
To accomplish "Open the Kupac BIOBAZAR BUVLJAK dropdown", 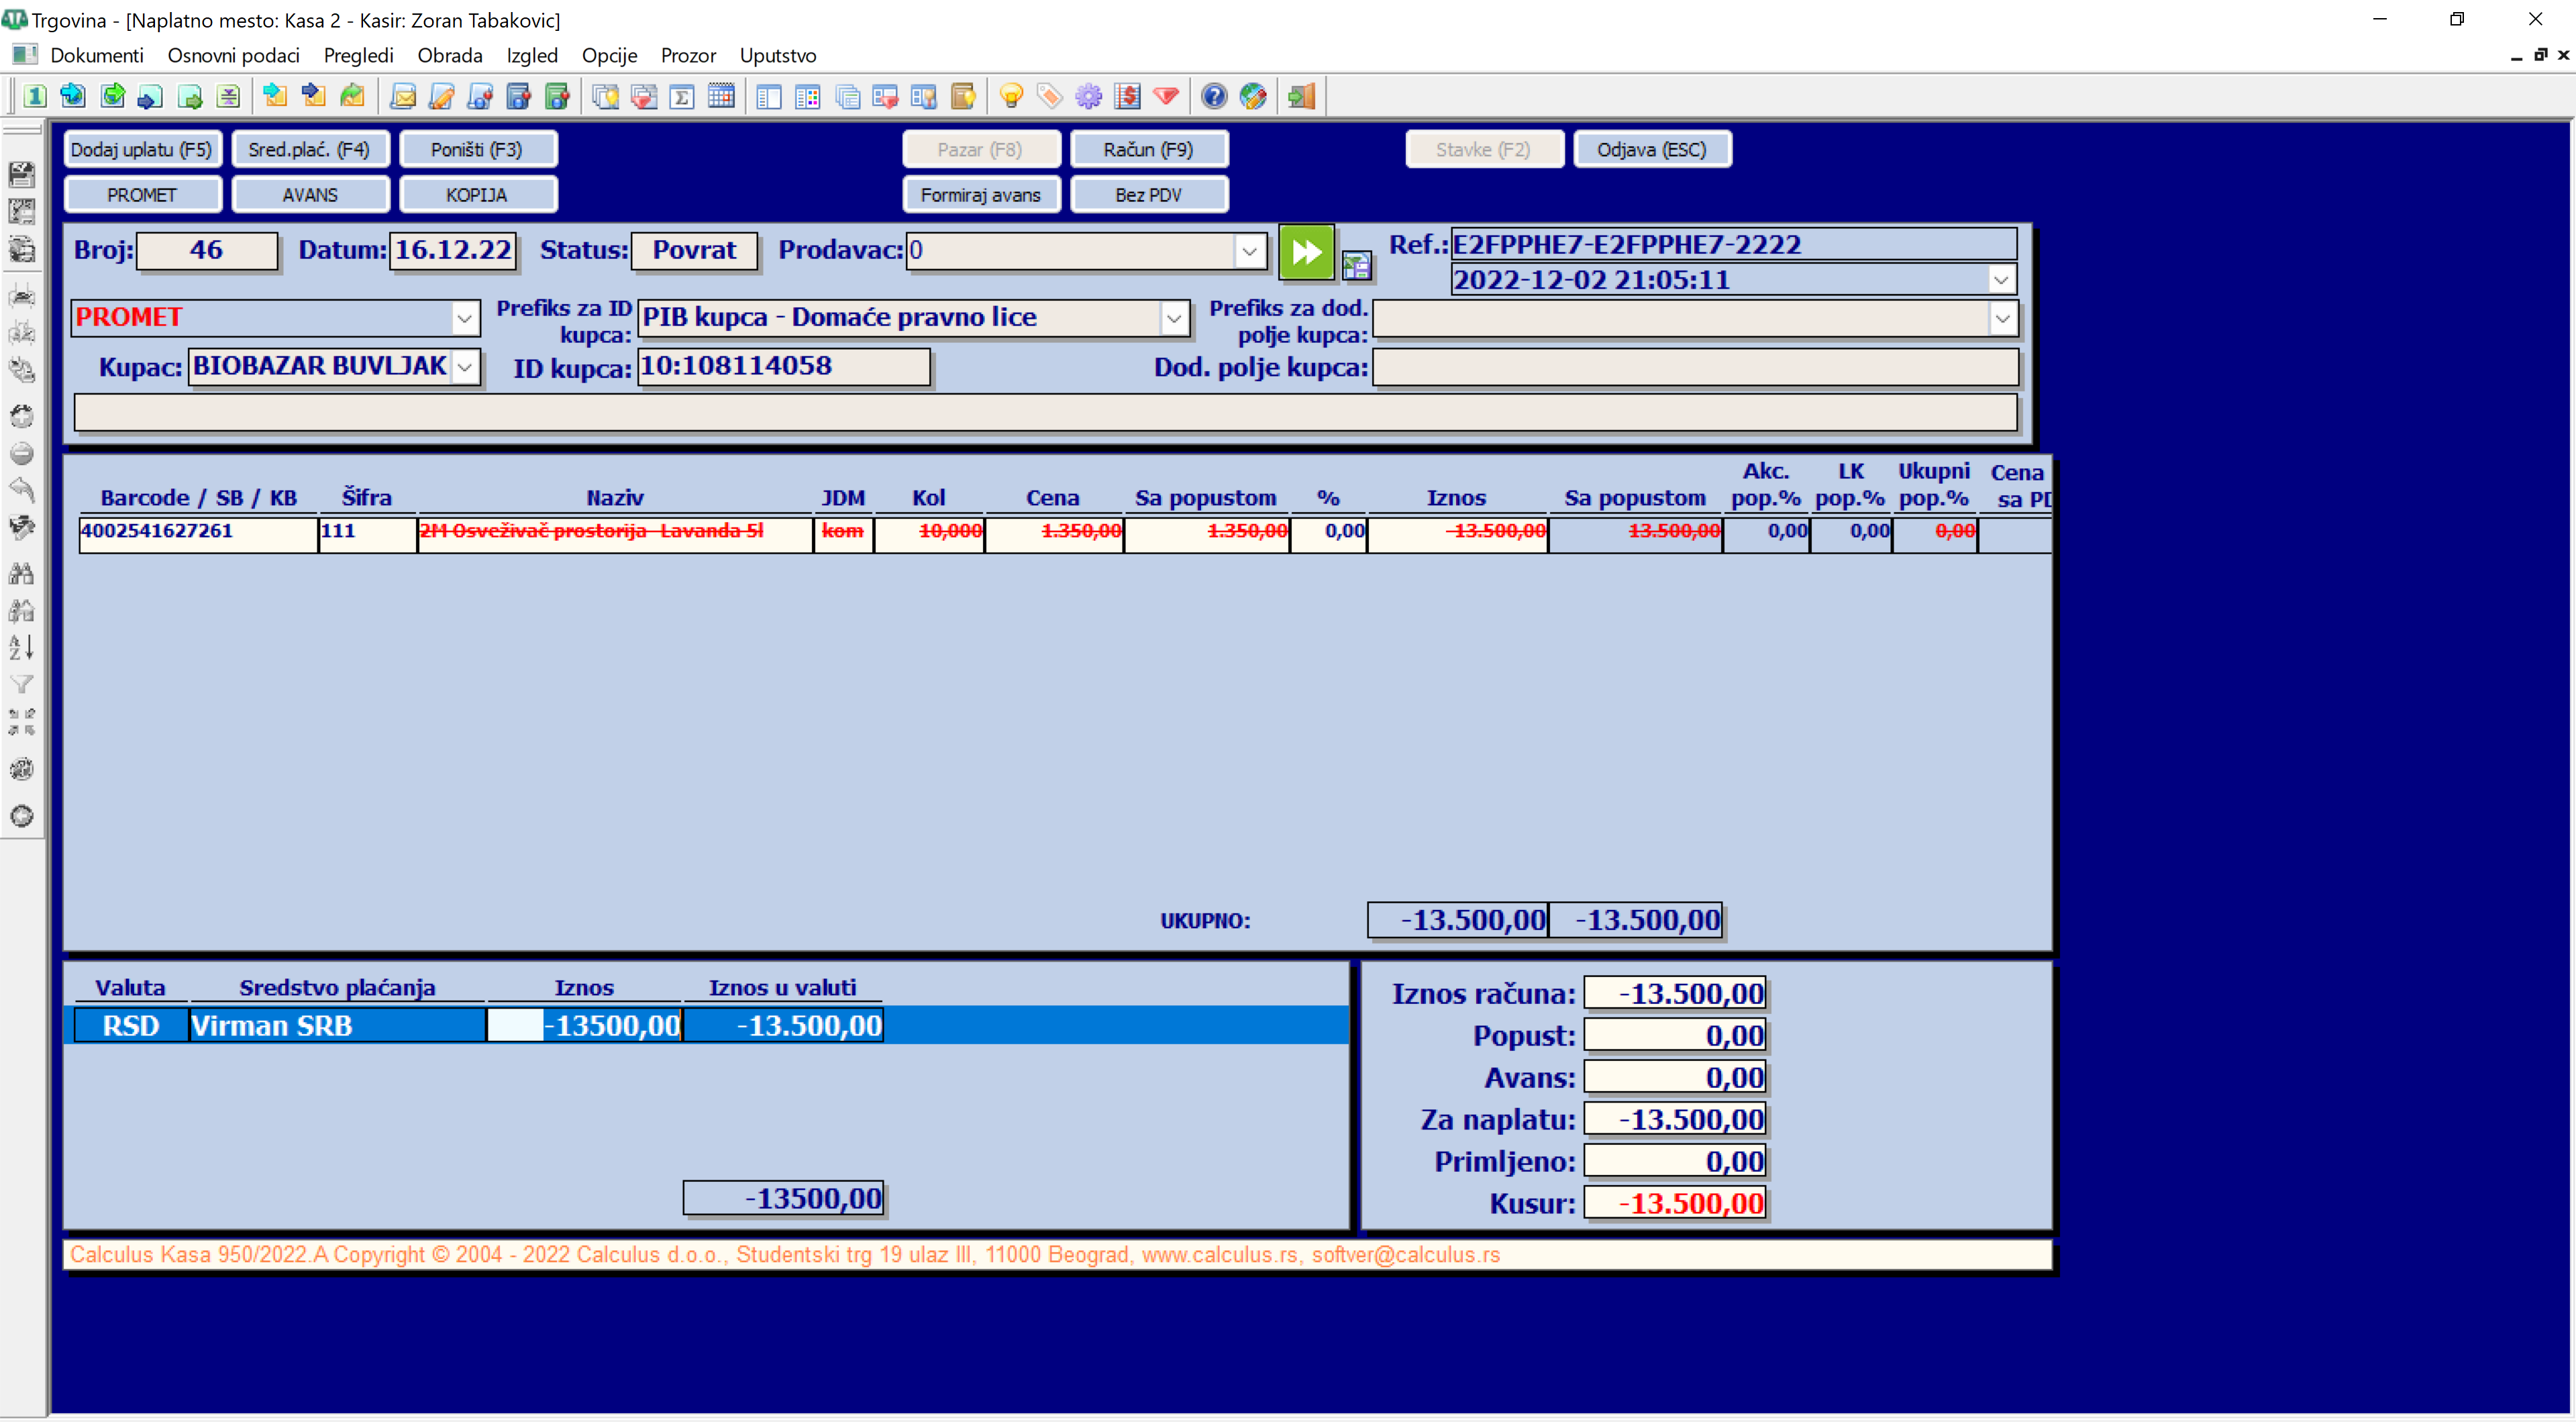I will (x=465, y=367).
